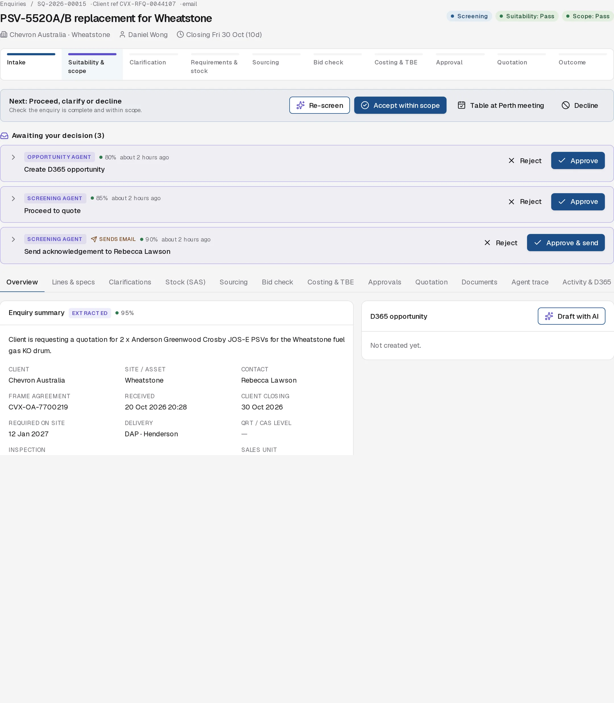Click Draft with AI button
614x703 pixels.
(571, 316)
